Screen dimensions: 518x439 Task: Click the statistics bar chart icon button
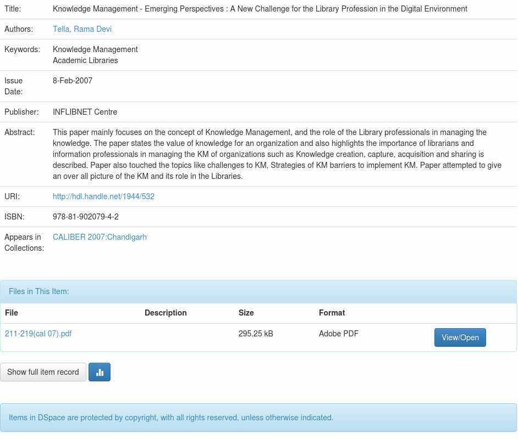[100, 372]
